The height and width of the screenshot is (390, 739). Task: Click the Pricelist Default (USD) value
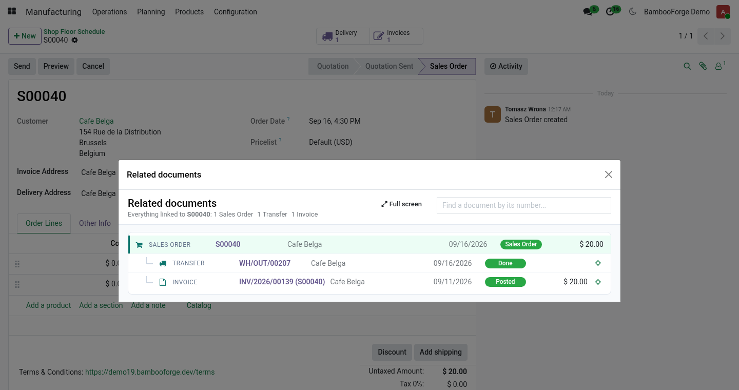(330, 142)
